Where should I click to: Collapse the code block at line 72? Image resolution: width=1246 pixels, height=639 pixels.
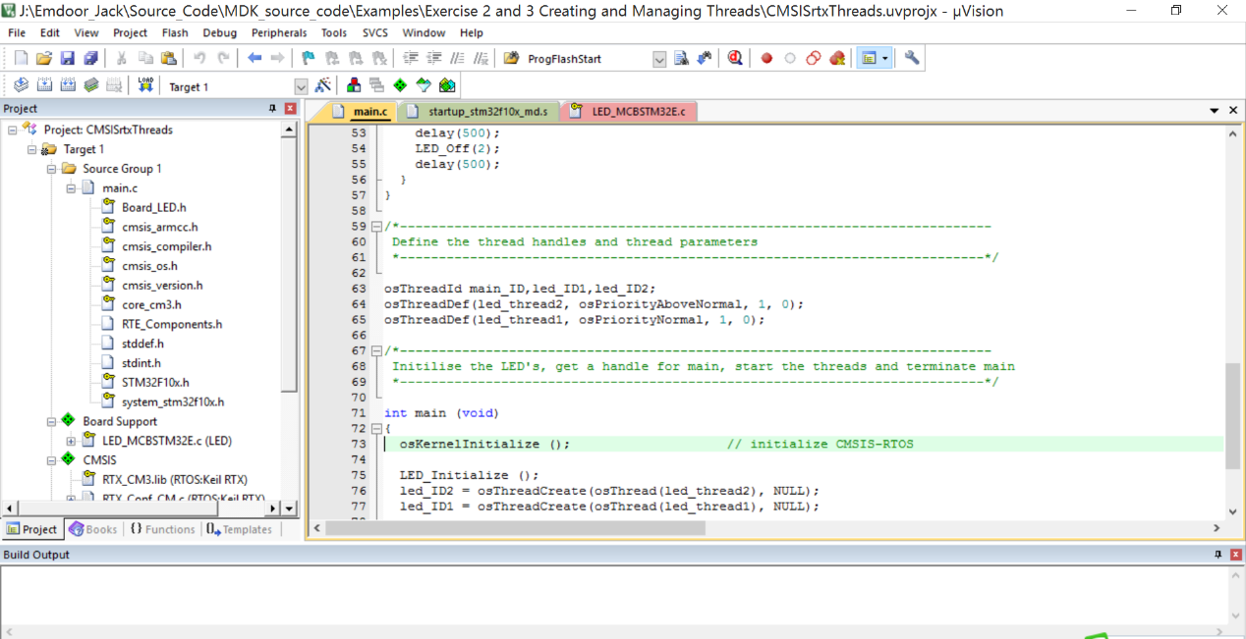tap(375, 429)
